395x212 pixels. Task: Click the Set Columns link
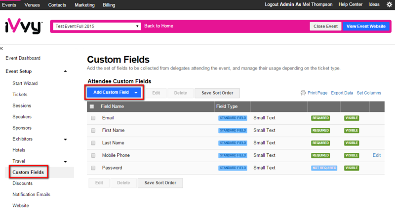369,93
